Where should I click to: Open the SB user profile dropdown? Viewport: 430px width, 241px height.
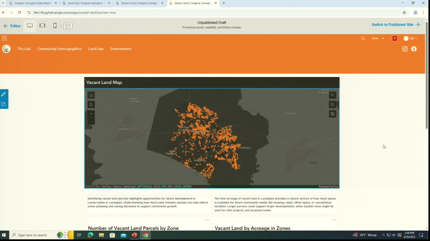coord(410,38)
